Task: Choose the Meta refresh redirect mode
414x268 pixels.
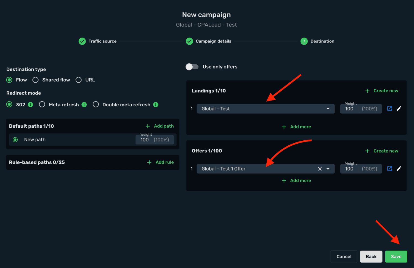Action: click(42, 104)
